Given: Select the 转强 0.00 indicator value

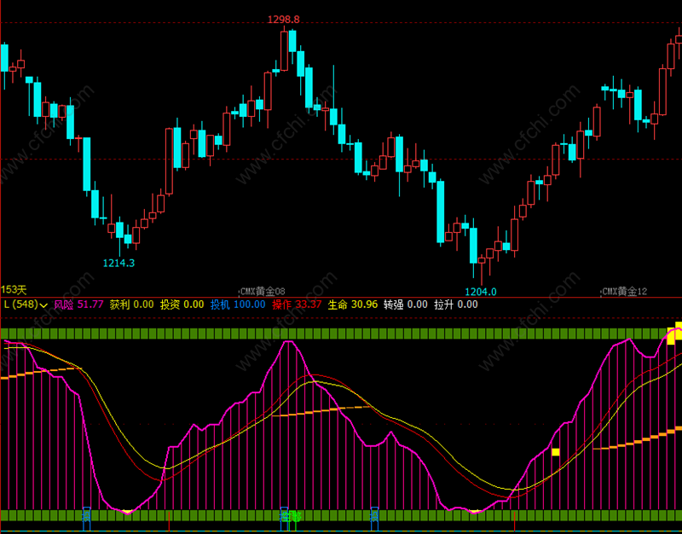Looking at the screenshot, I should (x=406, y=305).
